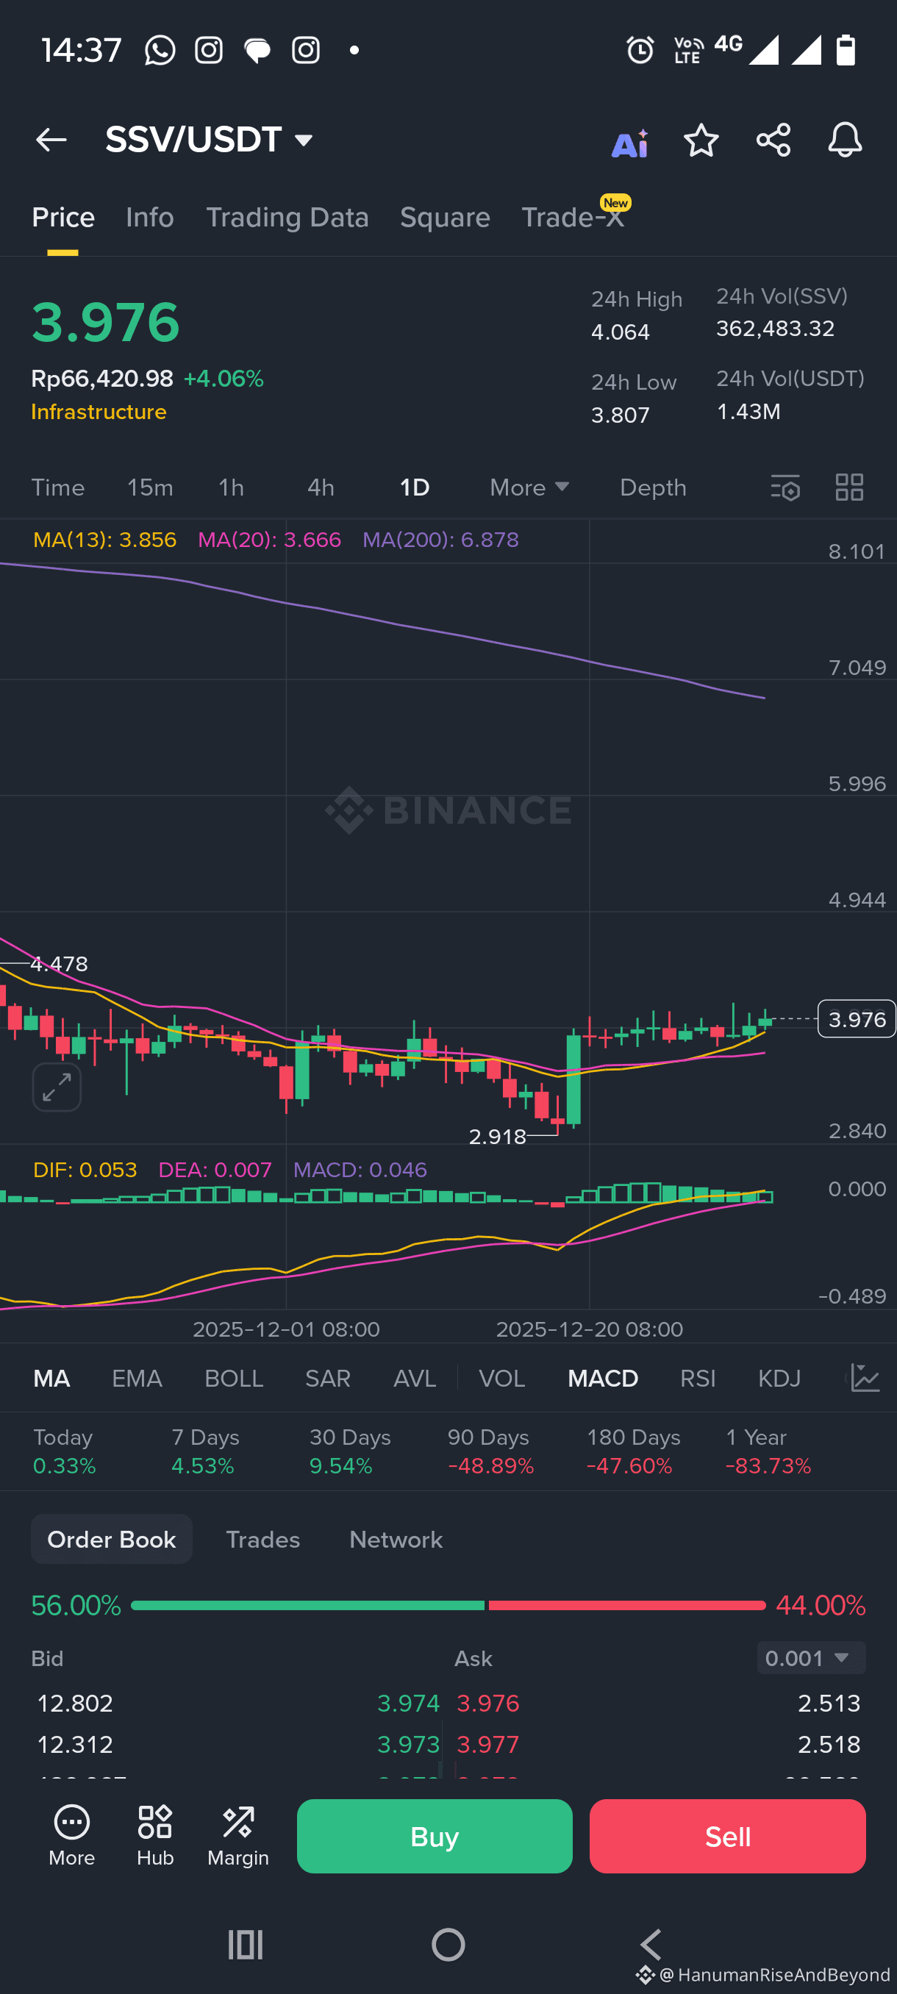The image size is (897, 1994).
Task: Share this pair via share icon
Action: (x=773, y=140)
